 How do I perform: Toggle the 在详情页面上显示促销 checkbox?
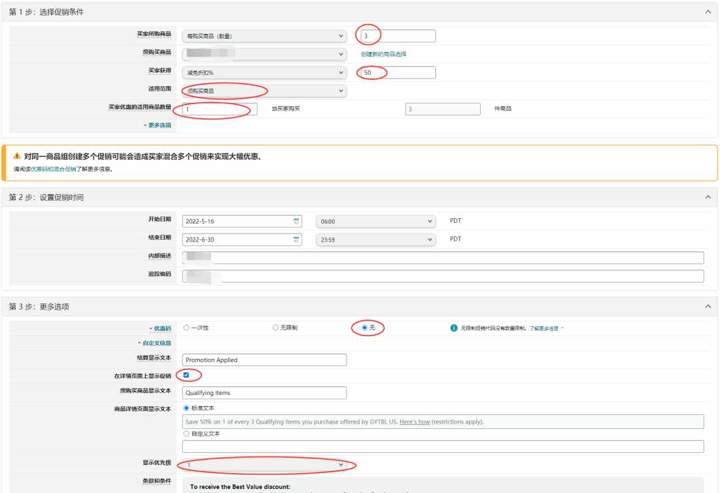click(186, 375)
